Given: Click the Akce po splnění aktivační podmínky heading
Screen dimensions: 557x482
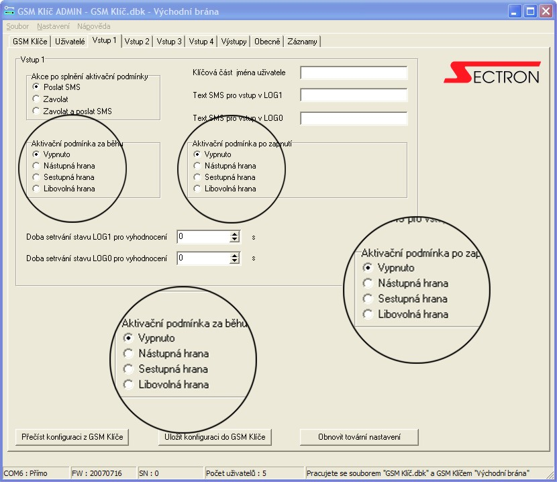Looking at the screenshot, I should [89, 77].
